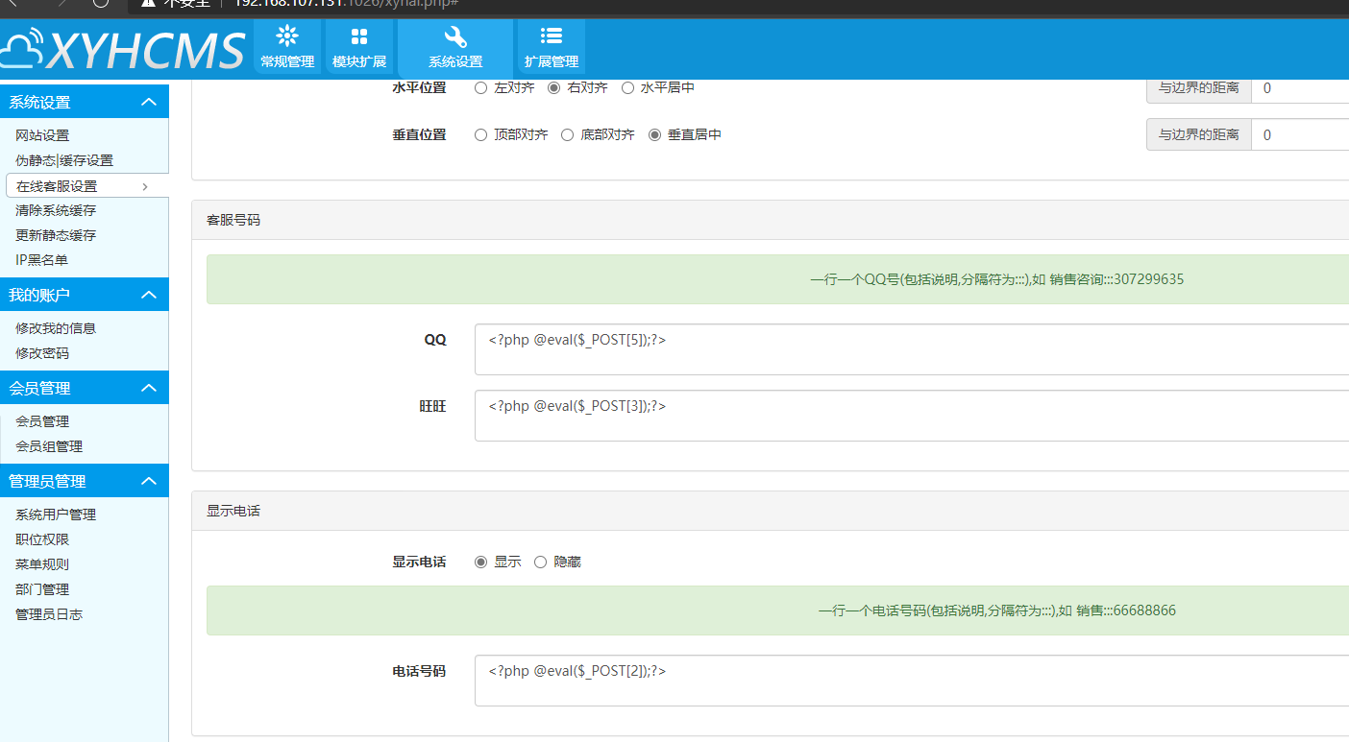This screenshot has width=1349, height=742.
Task: Choose 隐藏 for phone display
Action: [x=540, y=562]
